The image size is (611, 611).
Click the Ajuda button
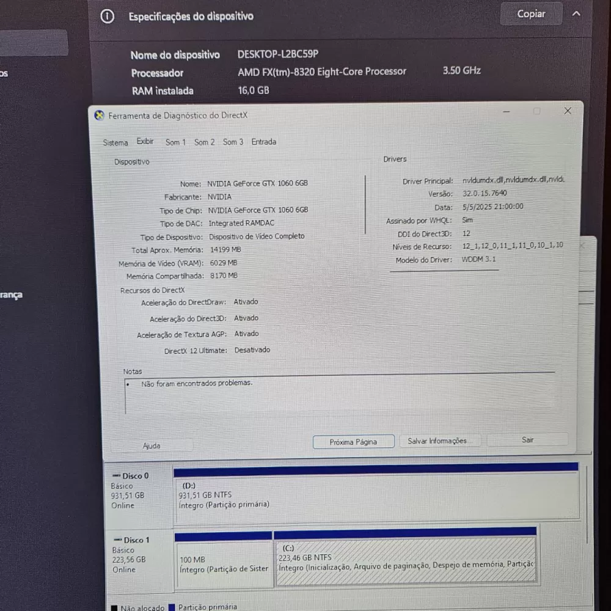coord(151,446)
